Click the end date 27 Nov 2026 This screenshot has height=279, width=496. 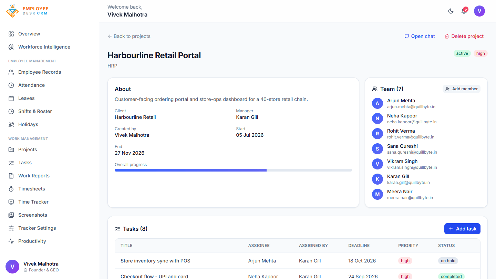(x=130, y=153)
